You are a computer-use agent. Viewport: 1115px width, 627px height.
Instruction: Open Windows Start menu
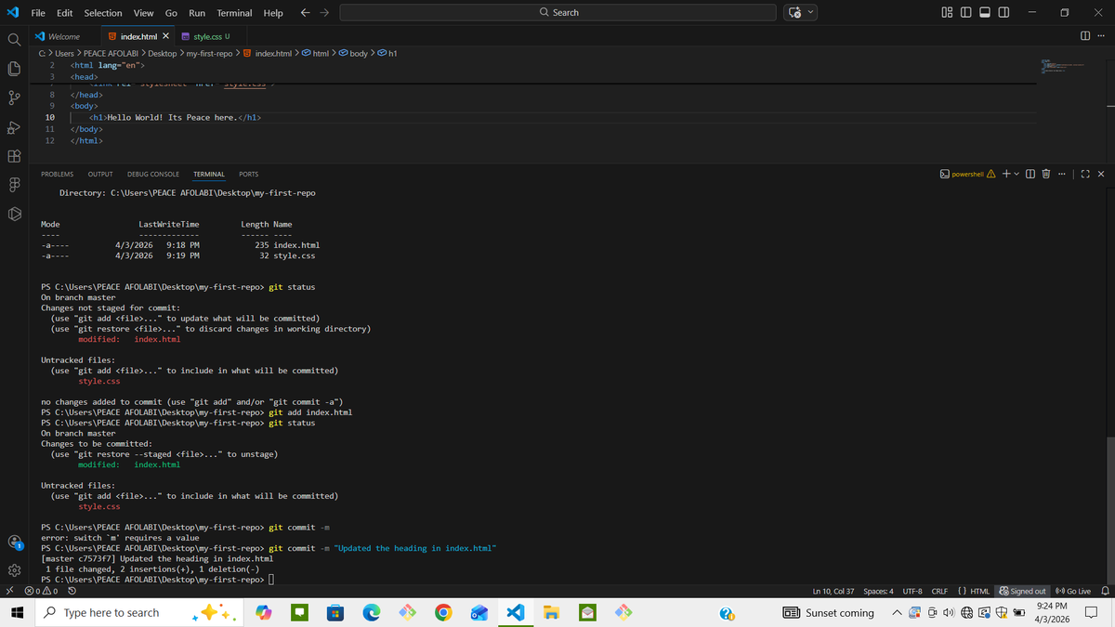point(16,612)
